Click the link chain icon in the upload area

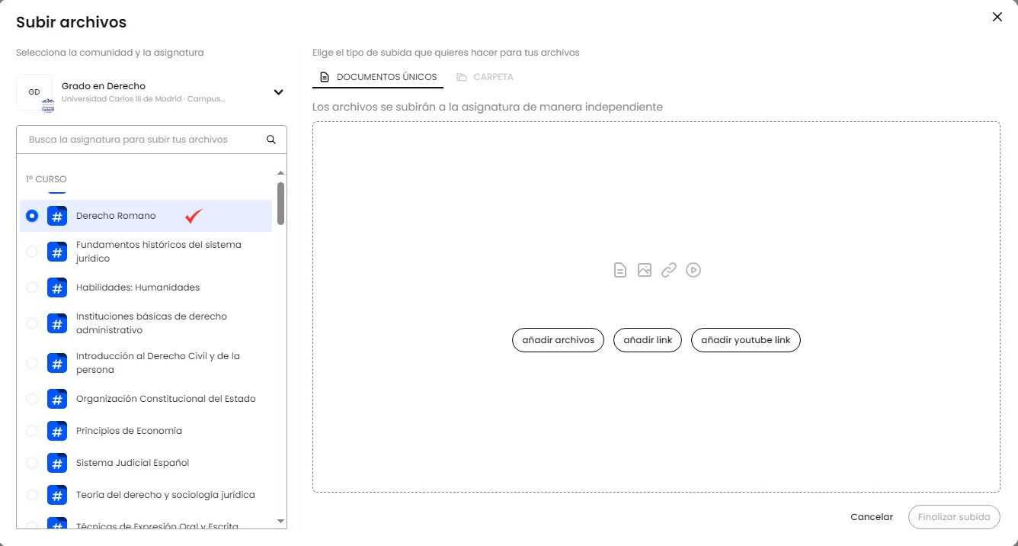click(x=669, y=270)
